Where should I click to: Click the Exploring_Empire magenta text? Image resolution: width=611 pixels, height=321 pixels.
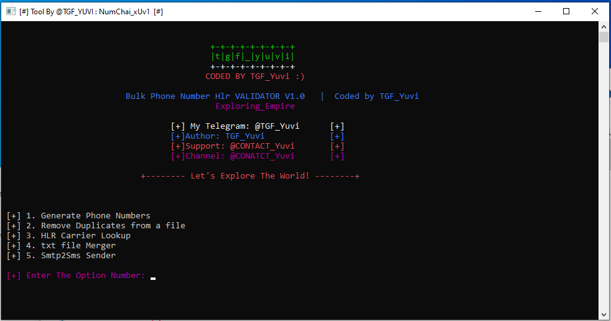255,106
